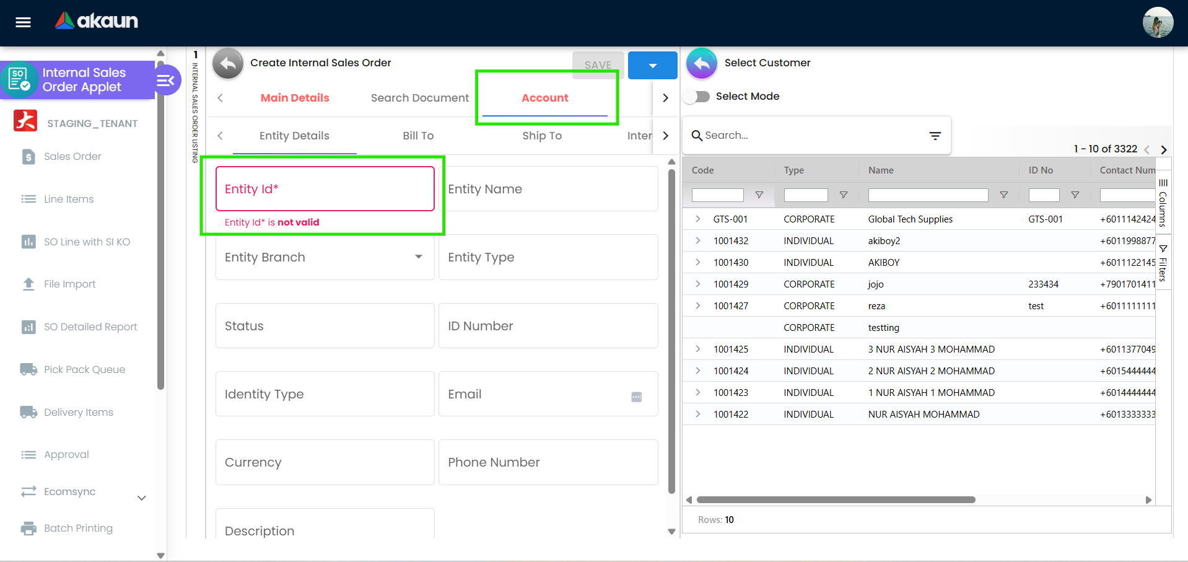
Task: Open the Entity Branch dropdown
Action: point(418,257)
